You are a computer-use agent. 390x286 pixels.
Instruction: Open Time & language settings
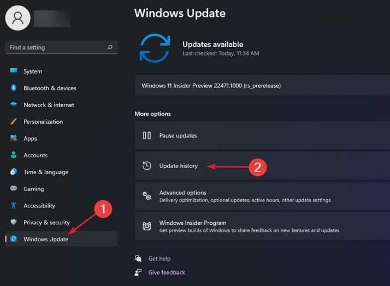pos(61,172)
